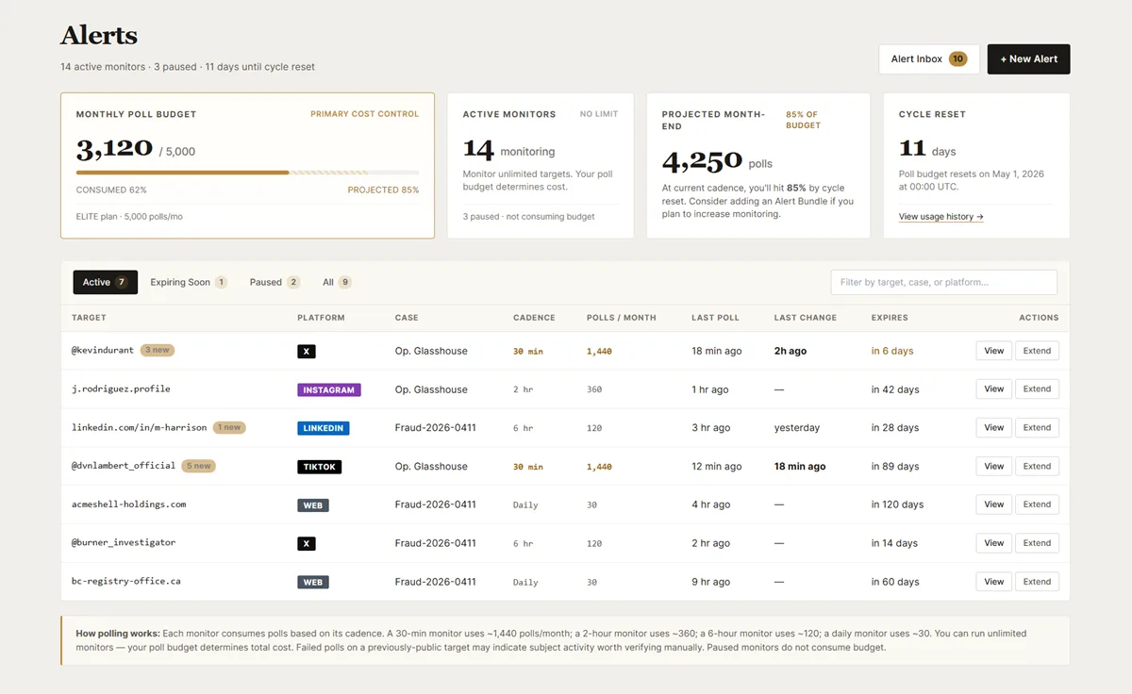Open View usage history link
Viewport: 1132px width, 694px height.
[941, 217]
